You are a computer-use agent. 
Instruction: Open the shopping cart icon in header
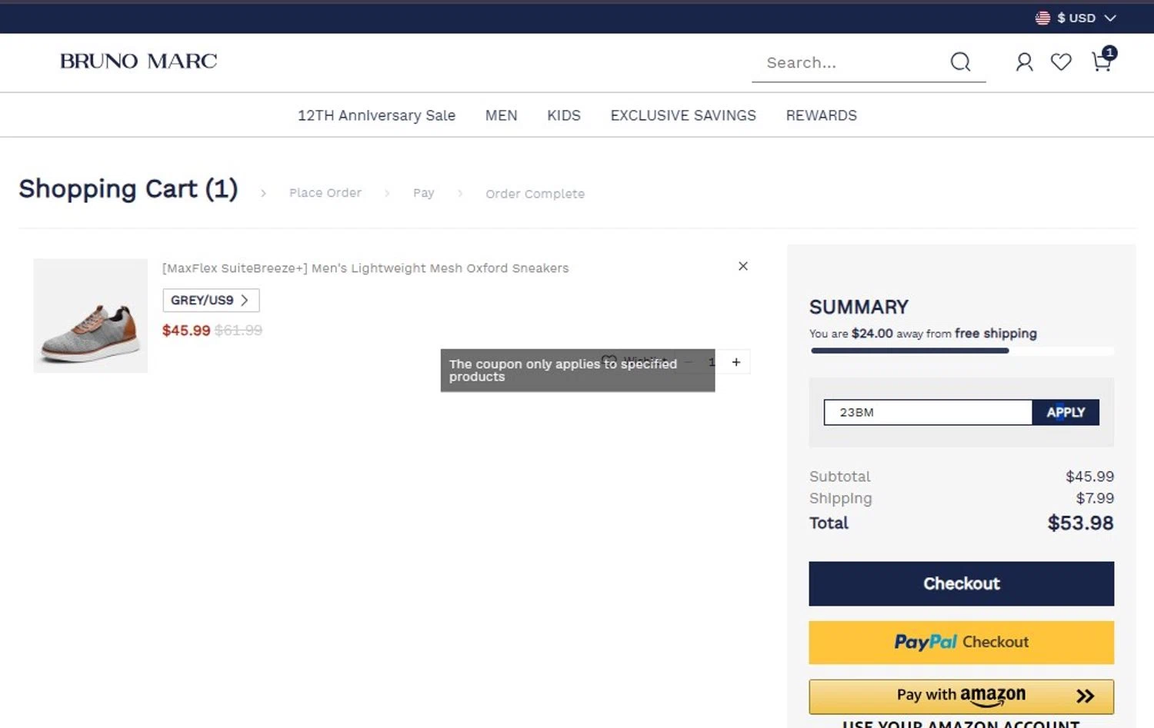(1103, 60)
